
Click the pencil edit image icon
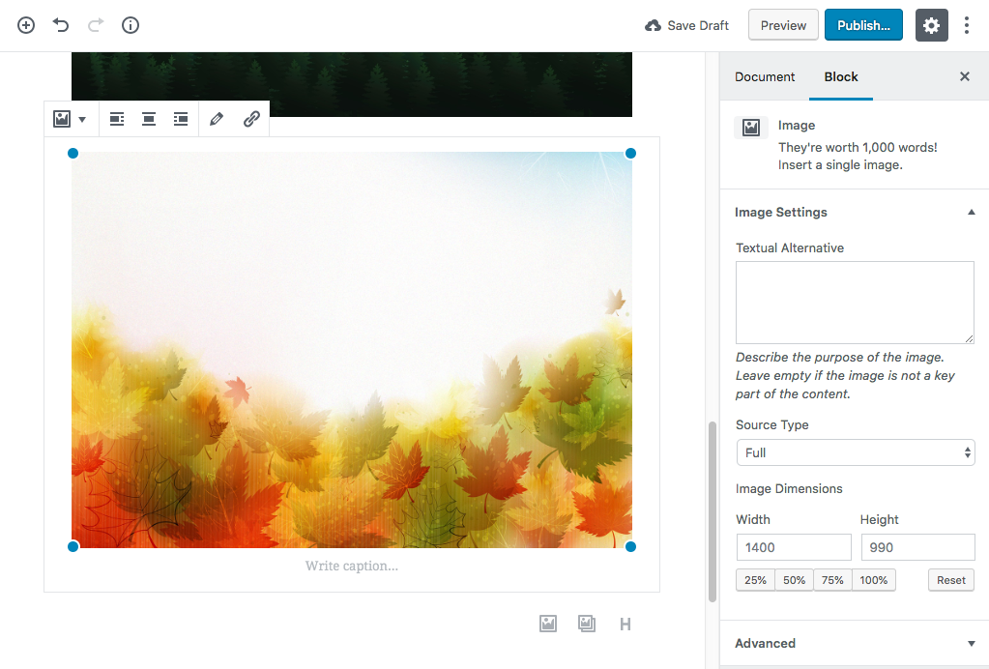pyautogui.click(x=217, y=119)
